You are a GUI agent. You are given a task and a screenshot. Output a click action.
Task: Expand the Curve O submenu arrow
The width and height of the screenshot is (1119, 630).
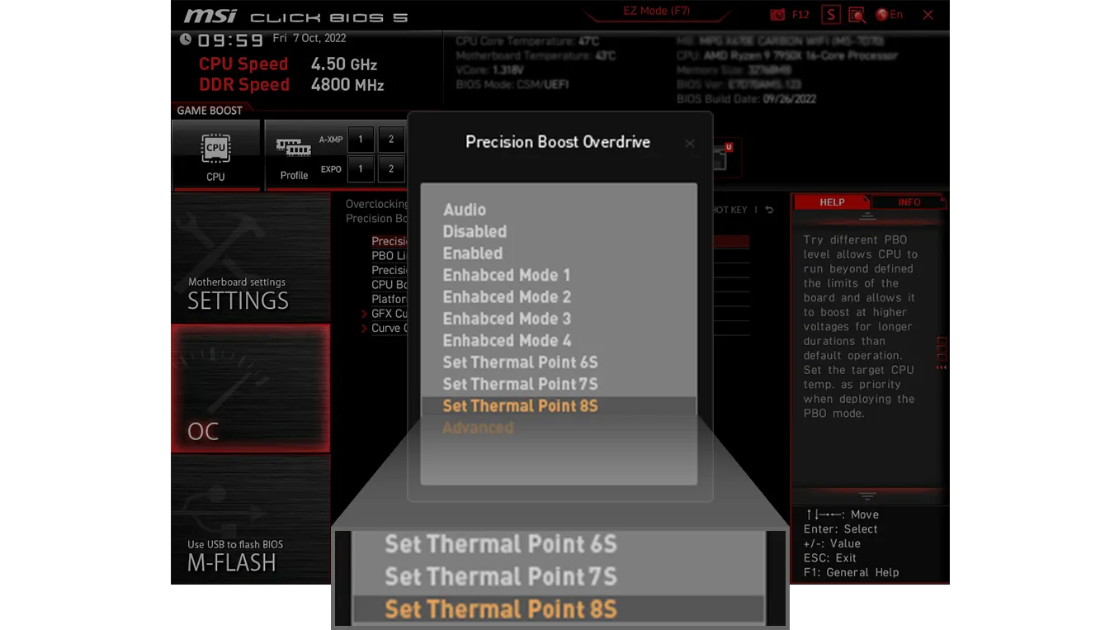(x=364, y=329)
